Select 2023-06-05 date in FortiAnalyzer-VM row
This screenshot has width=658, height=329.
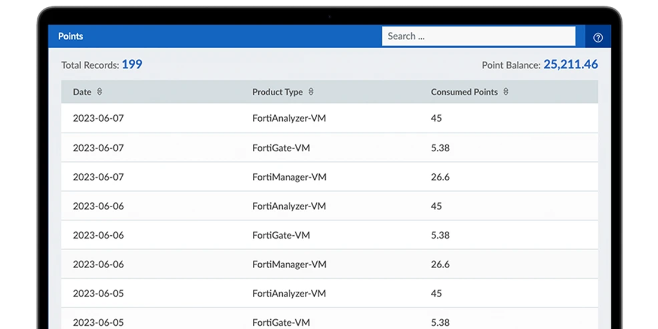(99, 293)
